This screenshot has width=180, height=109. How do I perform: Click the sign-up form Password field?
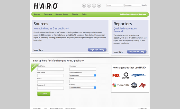point(50,88)
